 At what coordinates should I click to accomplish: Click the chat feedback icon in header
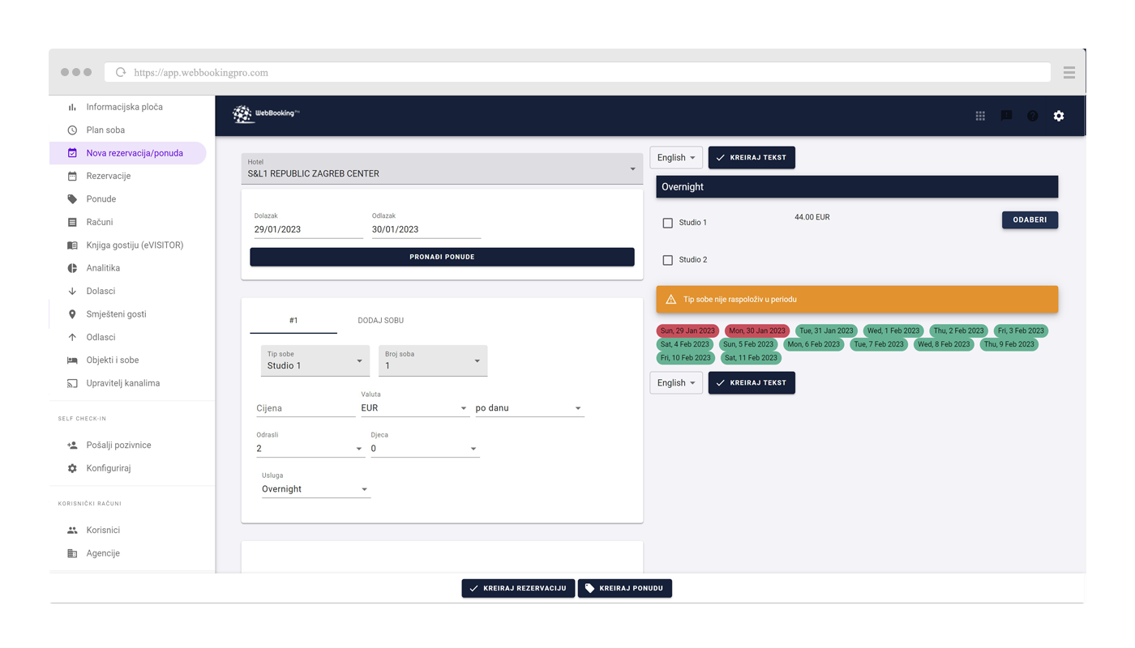(x=1006, y=116)
